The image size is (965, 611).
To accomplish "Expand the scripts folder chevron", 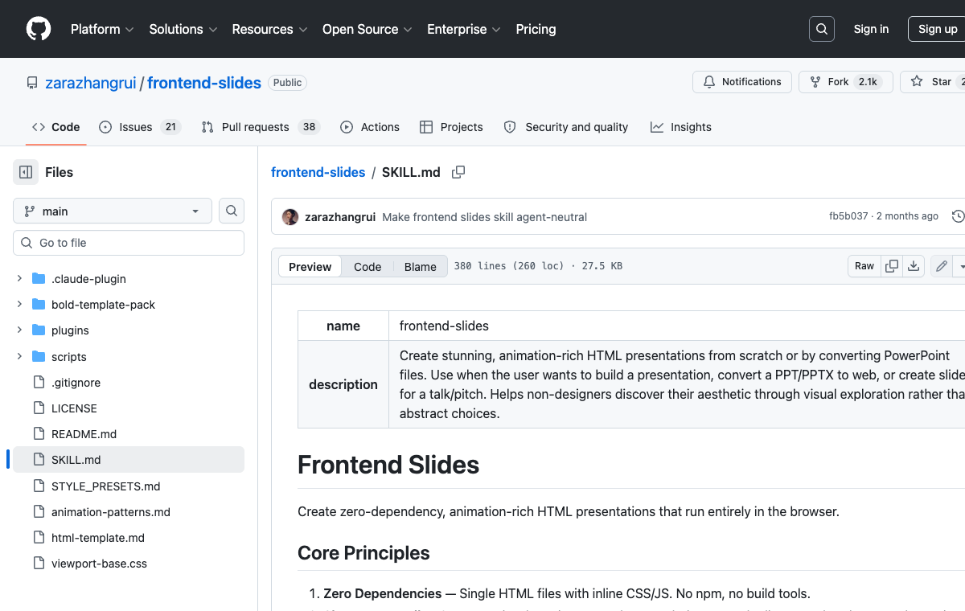I will coord(19,356).
